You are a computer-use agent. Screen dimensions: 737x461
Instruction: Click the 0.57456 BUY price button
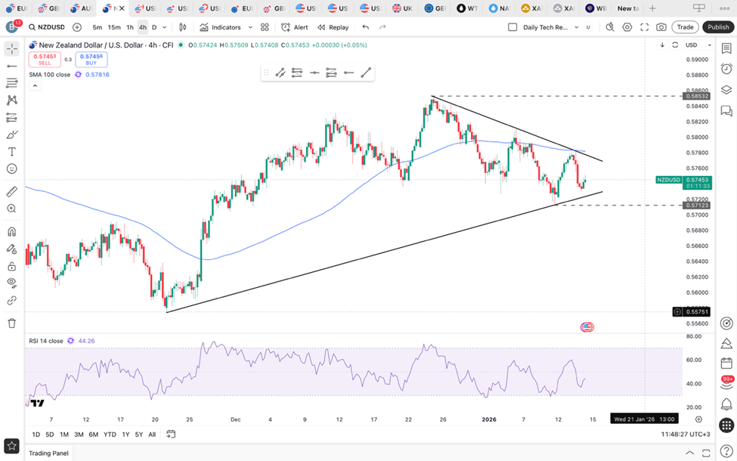tap(91, 59)
